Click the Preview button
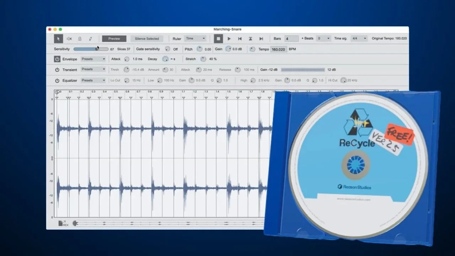The height and width of the screenshot is (256, 455). [114, 38]
